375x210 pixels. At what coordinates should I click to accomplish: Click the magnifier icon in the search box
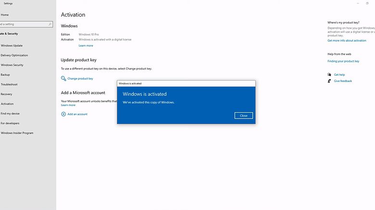pyautogui.click(x=50, y=24)
